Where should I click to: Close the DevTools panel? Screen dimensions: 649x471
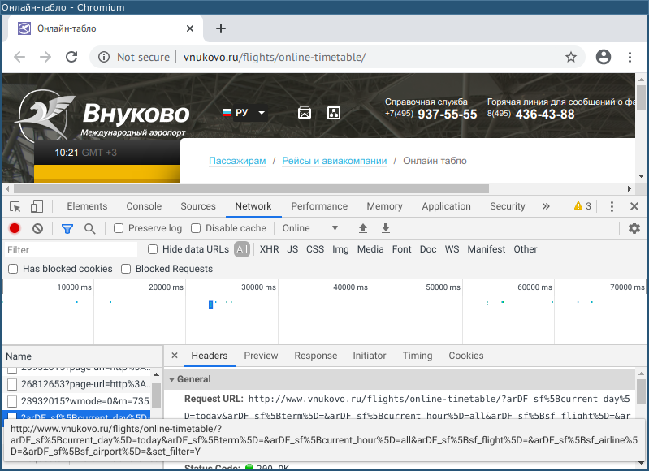click(634, 206)
